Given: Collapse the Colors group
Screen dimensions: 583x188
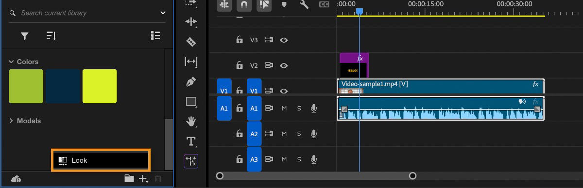Looking at the screenshot, I should coord(12,62).
